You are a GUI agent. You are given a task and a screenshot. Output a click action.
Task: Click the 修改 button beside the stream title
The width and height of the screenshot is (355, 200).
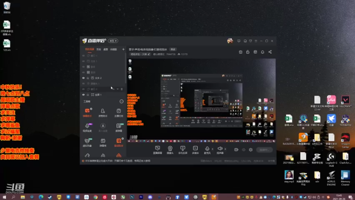coord(173,49)
